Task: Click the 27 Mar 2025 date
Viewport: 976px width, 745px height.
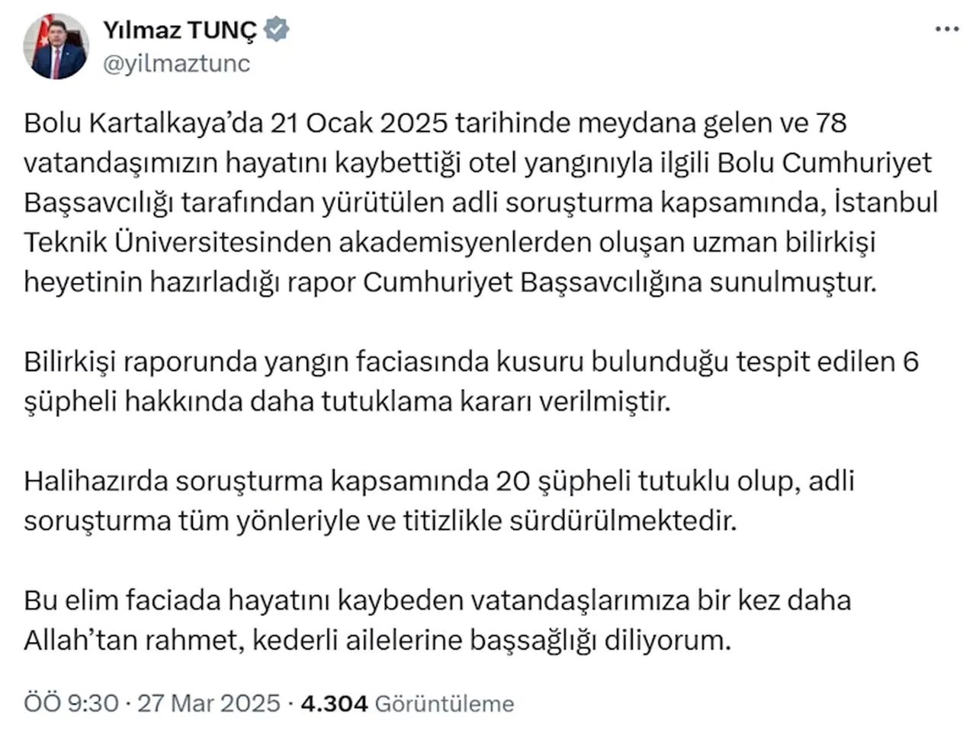Action: (x=209, y=703)
